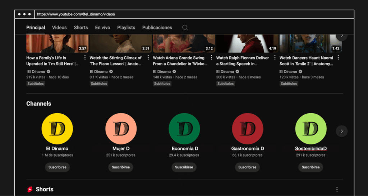This screenshot has width=368, height=196.
Task: Click the browser address bar URL
Action: [76, 14]
